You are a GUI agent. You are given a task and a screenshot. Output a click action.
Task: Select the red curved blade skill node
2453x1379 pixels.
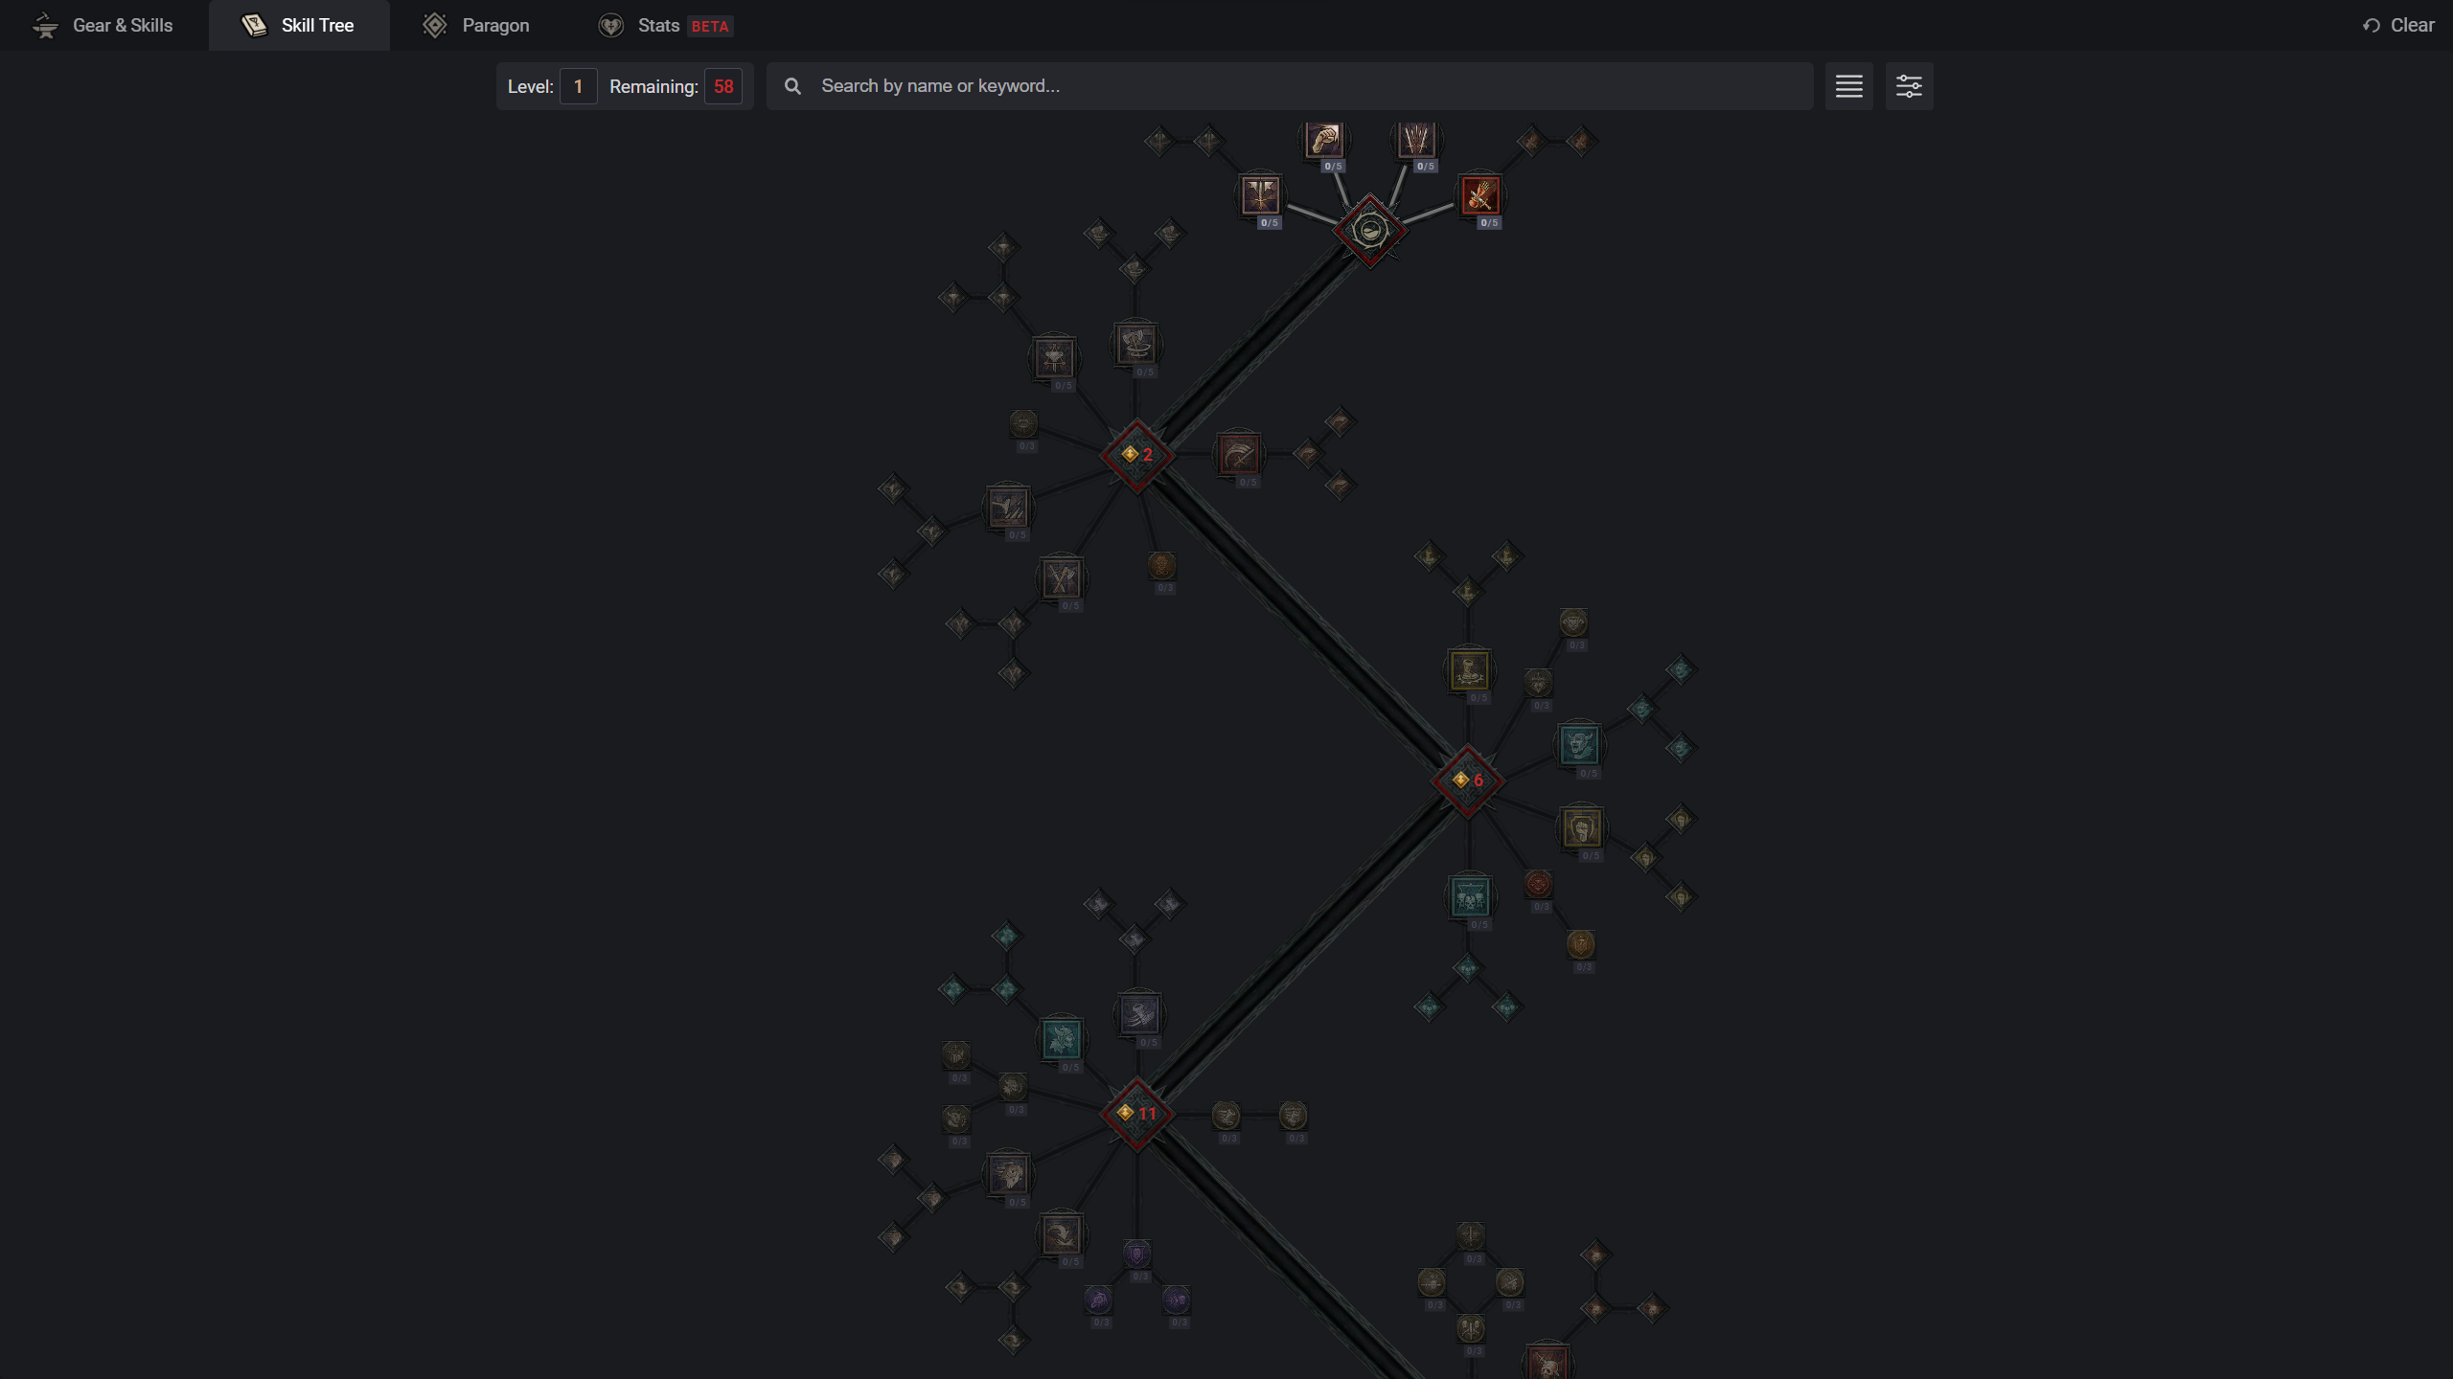point(1238,455)
